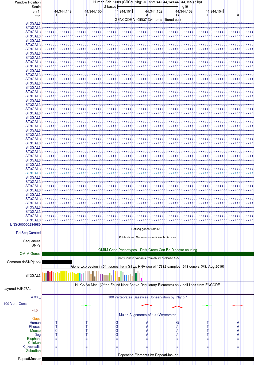The height and width of the screenshot is (365, 254).
Task: Click the black dbSNP variant block
Action: pos(57,262)
